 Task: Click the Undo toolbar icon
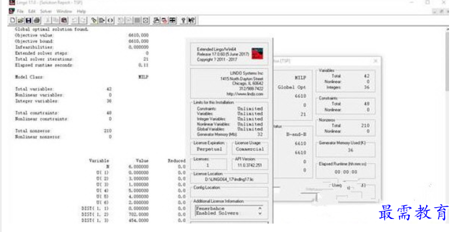(74, 20)
